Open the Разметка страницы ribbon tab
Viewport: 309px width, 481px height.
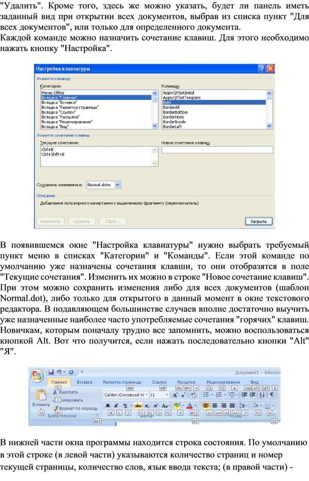(122, 382)
